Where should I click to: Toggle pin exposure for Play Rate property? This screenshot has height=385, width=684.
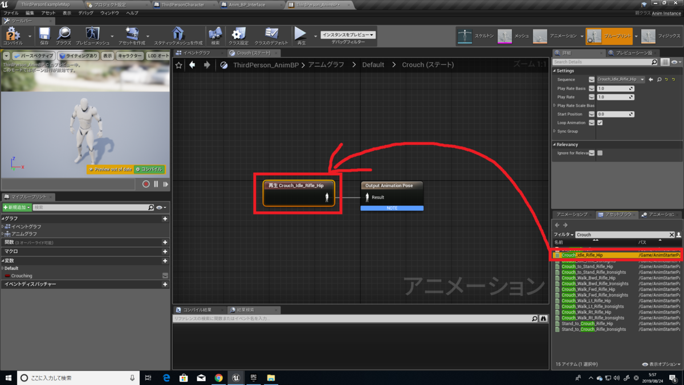[x=592, y=97]
